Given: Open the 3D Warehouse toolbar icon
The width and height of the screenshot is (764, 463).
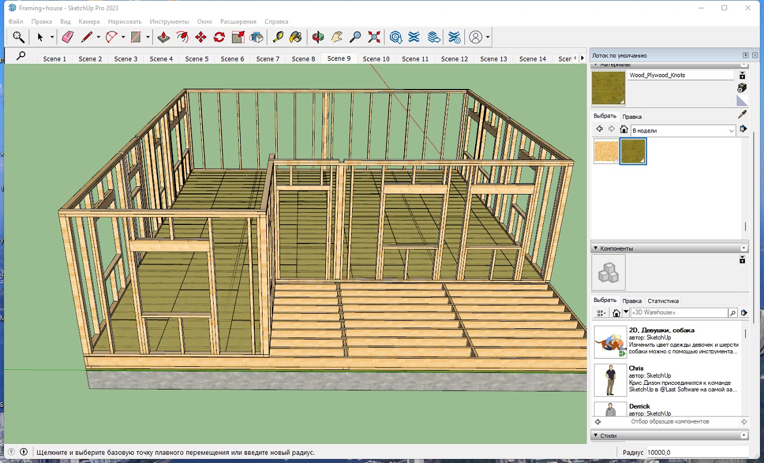Looking at the screenshot, I should [x=396, y=37].
